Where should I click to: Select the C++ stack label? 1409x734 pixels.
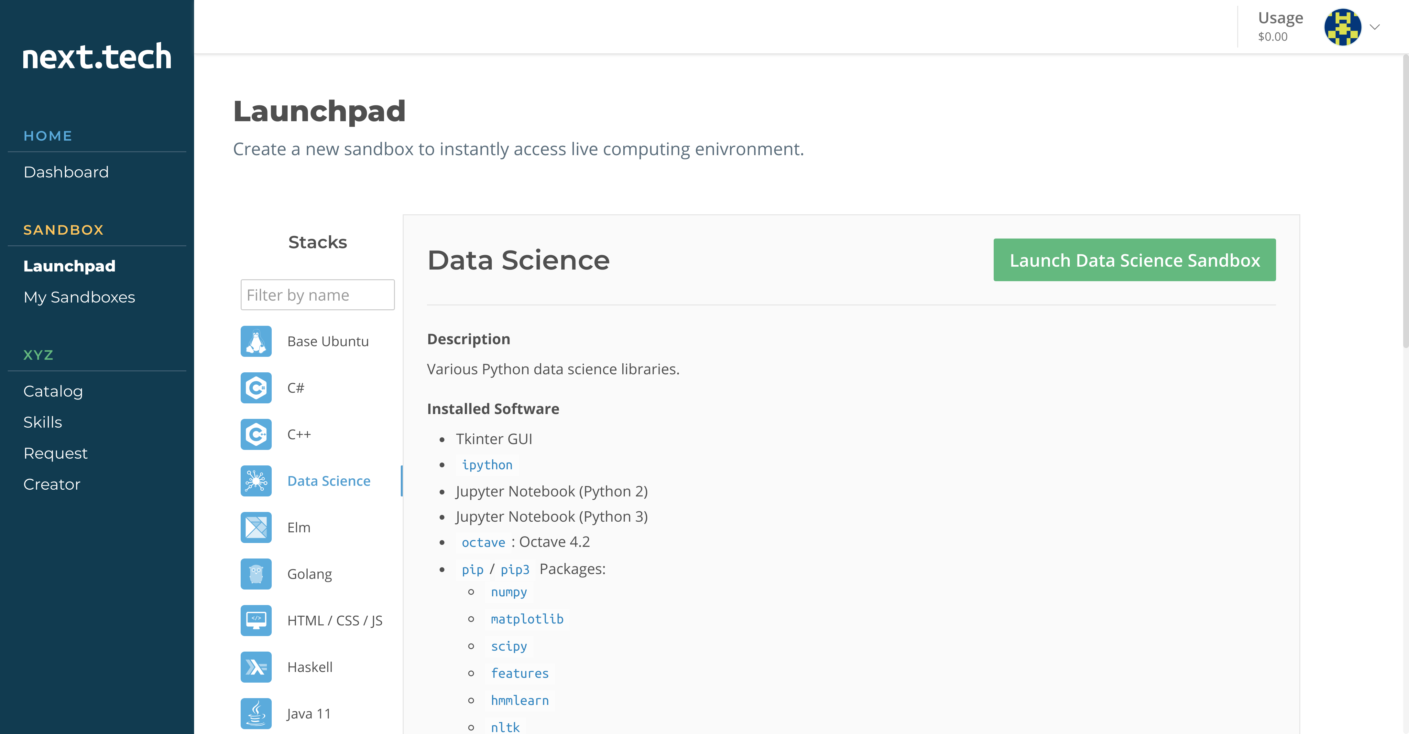tap(299, 434)
